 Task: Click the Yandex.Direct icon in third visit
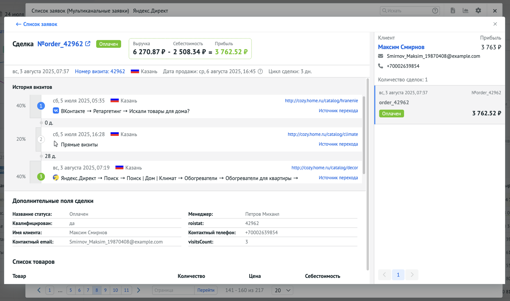[56, 178]
